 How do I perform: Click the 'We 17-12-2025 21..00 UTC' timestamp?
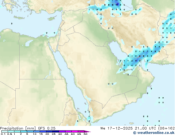[128, 128]
